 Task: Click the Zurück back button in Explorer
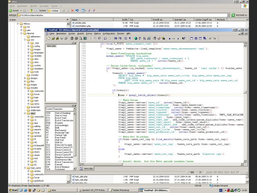pyautogui.click(x=14, y=11)
